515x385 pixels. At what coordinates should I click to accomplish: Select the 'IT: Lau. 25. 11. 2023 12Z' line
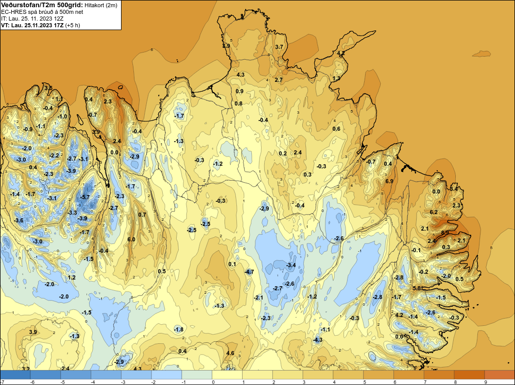tap(32, 19)
